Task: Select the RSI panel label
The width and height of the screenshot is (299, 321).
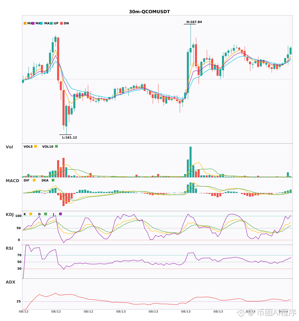Action: point(9,248)
